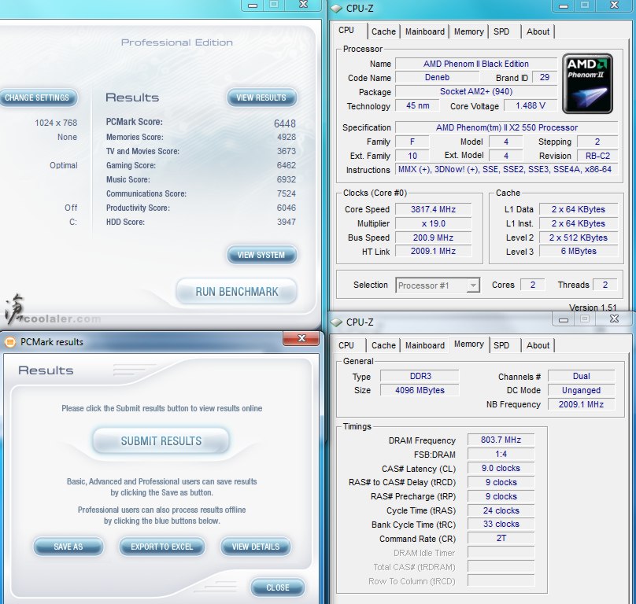Click the Revision value RB-C2
The width and height of the screenshot is (636, 604).
tap(597, 156)
